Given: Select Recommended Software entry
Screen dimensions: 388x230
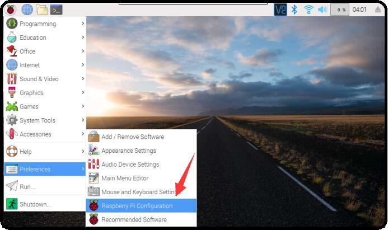Looking at the screenshot, I should tap(141, 219).
